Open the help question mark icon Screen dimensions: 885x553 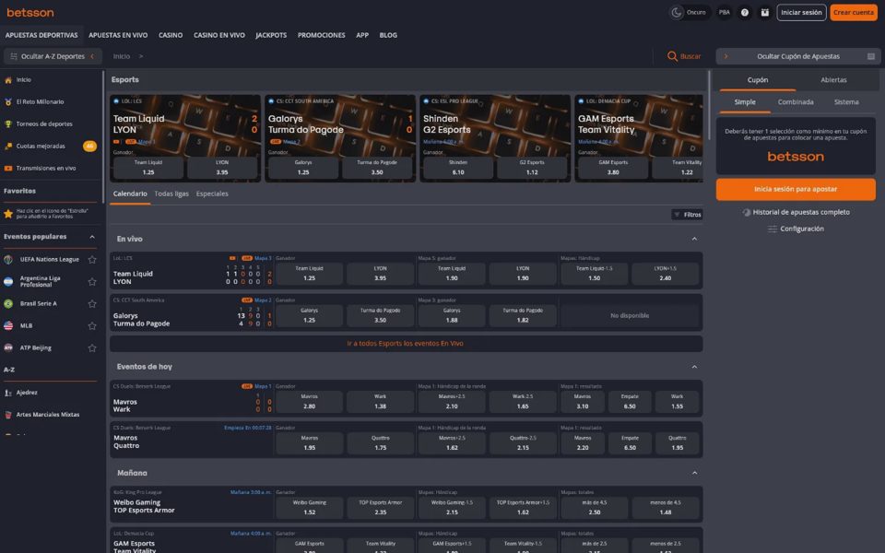click(745, 12)
